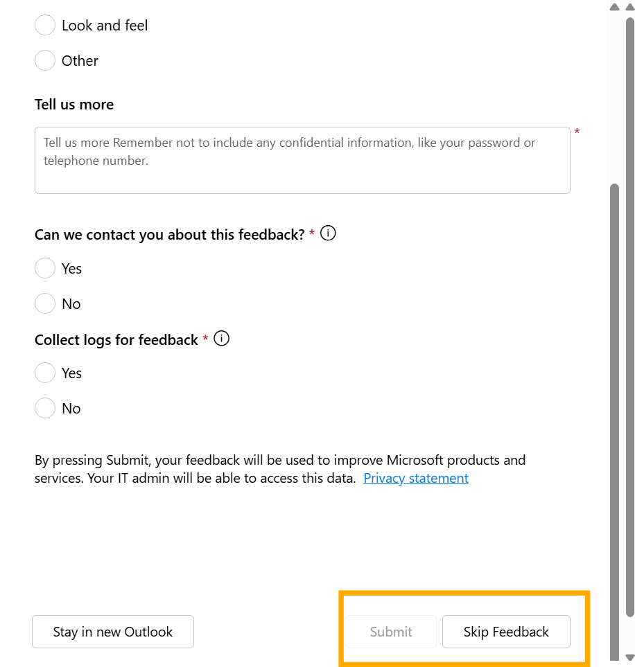Select the Look and feel option
635x667 pixels.
[x=44, y=25]
